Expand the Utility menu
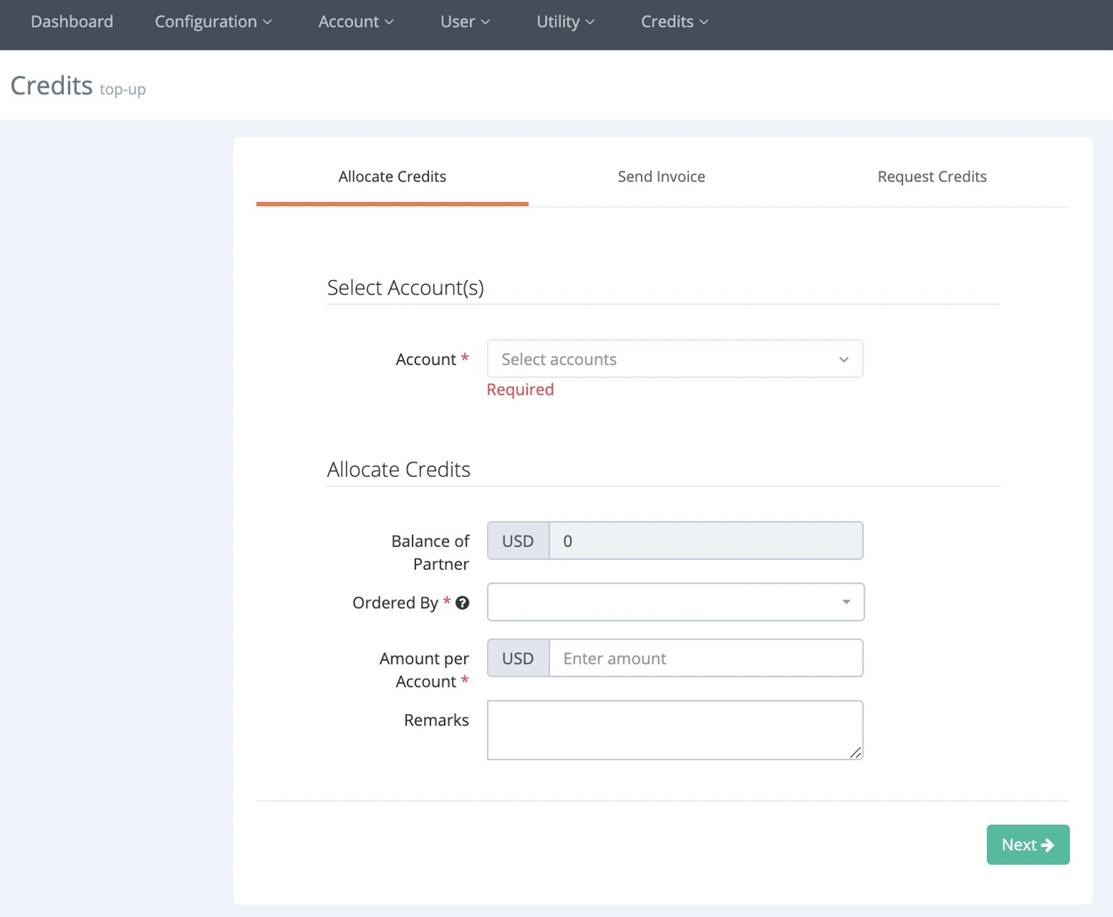Screen dimensions: 1113x917 565,22
